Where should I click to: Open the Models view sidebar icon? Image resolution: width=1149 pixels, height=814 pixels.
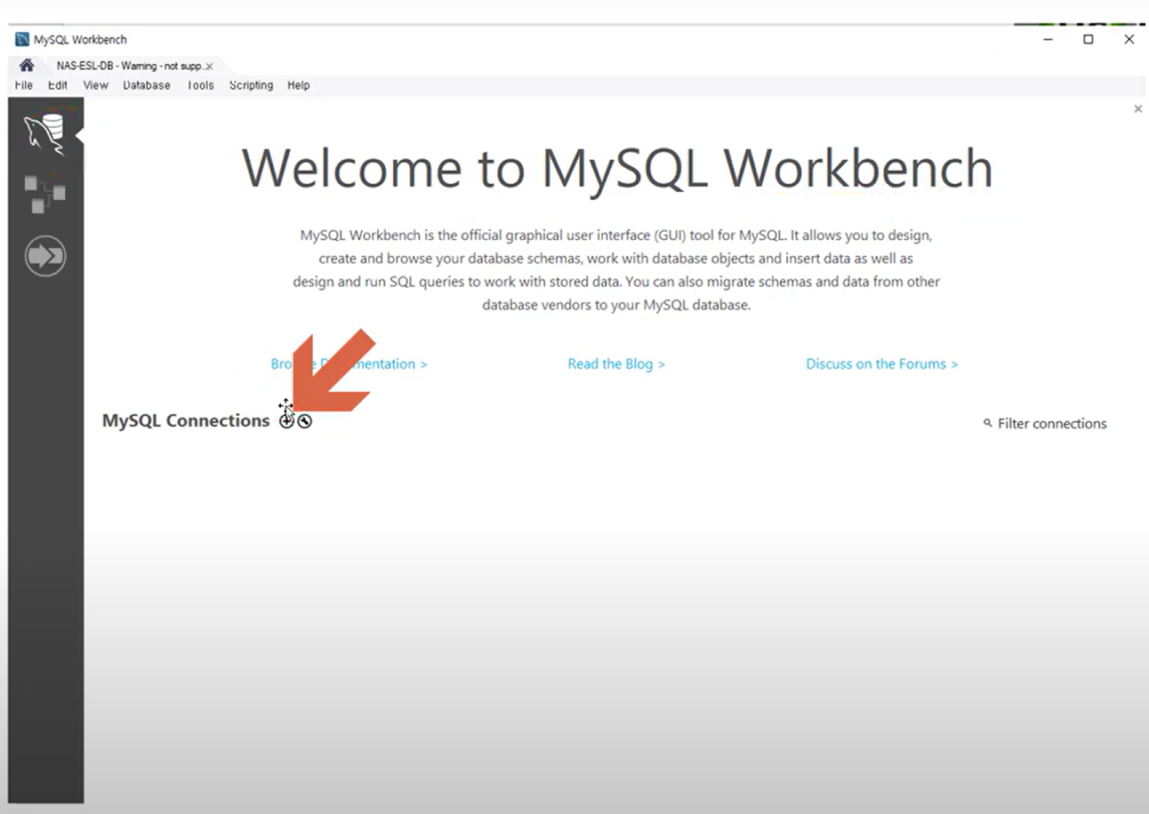tap(44, 194)
